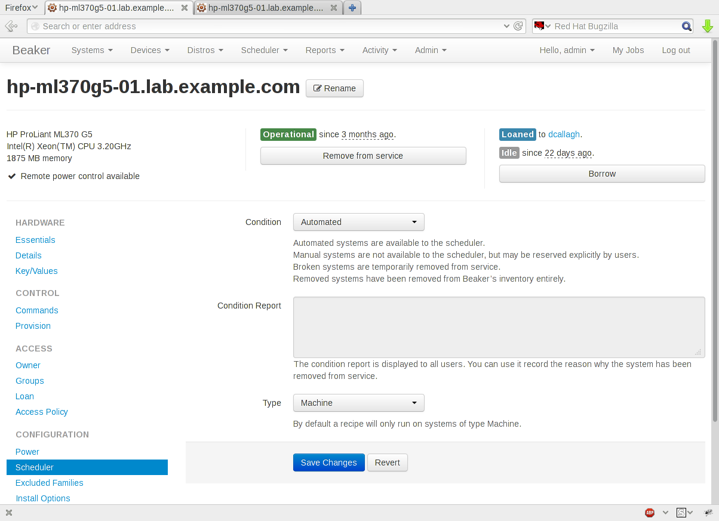Open the Adblock Plus dropdown arrow
719x521 pixels.
click(665, 513)
